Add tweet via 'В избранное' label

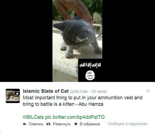(90, 124)
